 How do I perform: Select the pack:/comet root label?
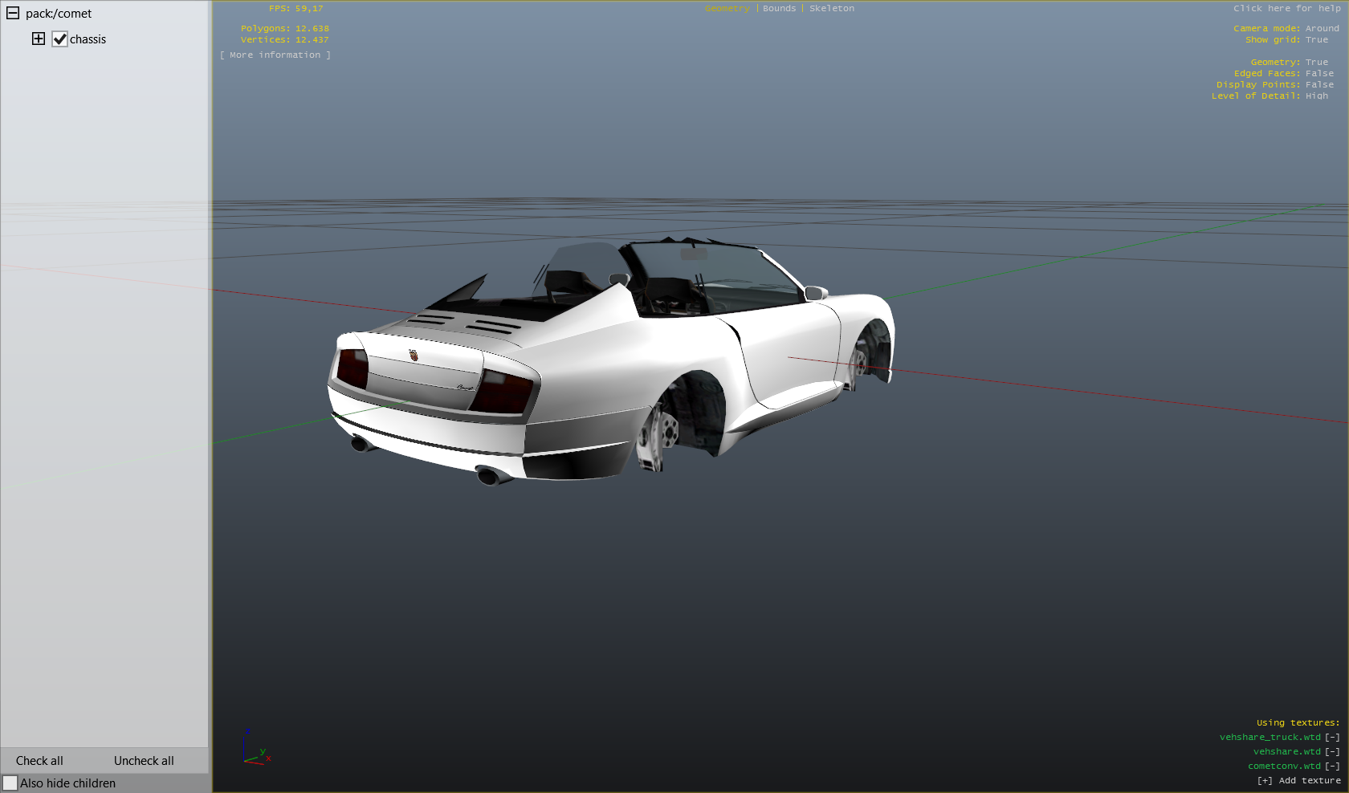59,14
